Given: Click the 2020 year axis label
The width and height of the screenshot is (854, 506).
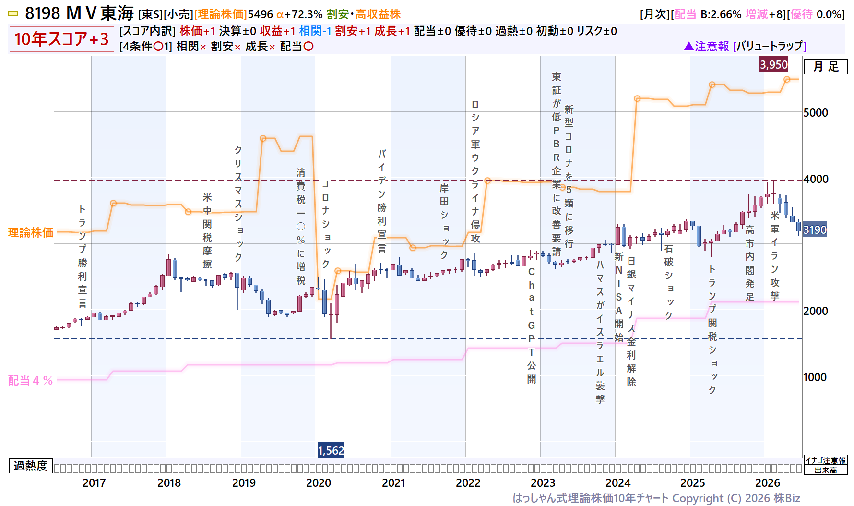Looking at the screenshot, I should coord(319,483).
